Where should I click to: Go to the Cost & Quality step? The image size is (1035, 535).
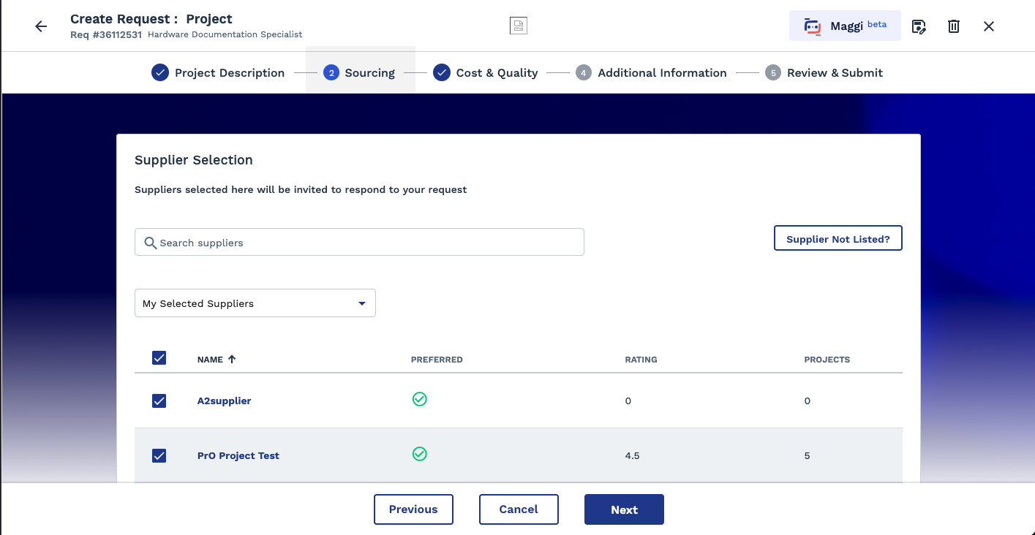(x=486, y=72)
